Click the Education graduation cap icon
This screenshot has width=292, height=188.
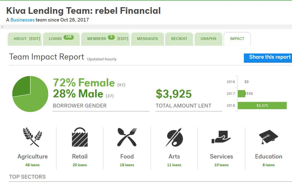pos(269,137)
